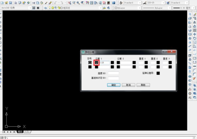Toggle material condition box after 公差 1 value

pos(112,63)
